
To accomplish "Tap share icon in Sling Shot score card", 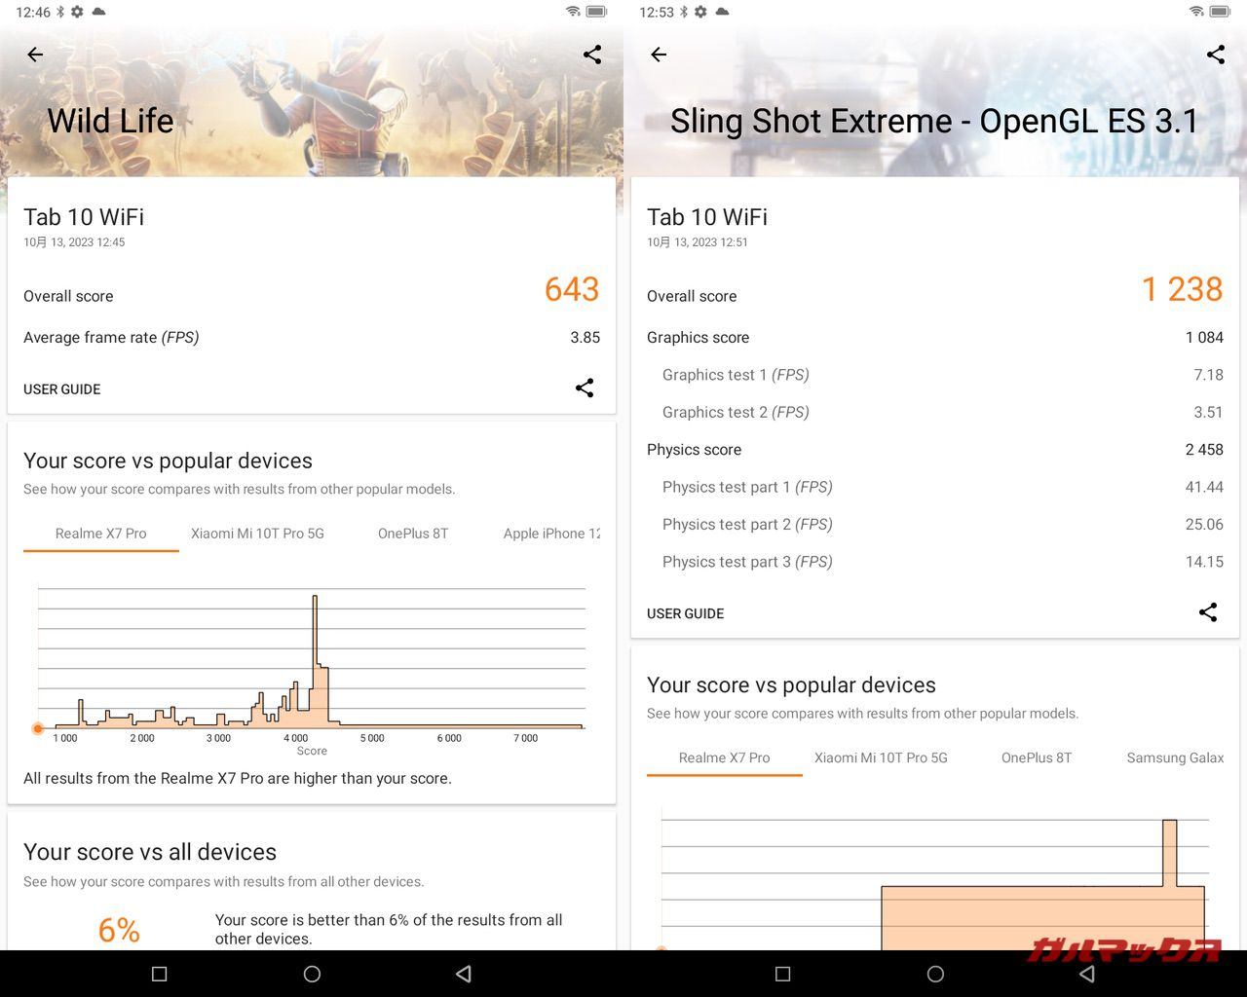I will tap(1208, 612).
